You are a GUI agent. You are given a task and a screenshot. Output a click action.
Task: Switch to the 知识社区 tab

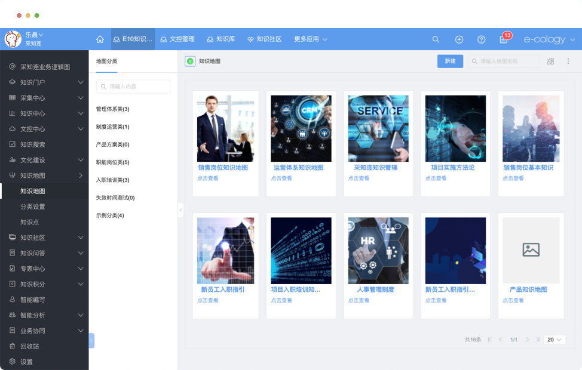point(264,39)
